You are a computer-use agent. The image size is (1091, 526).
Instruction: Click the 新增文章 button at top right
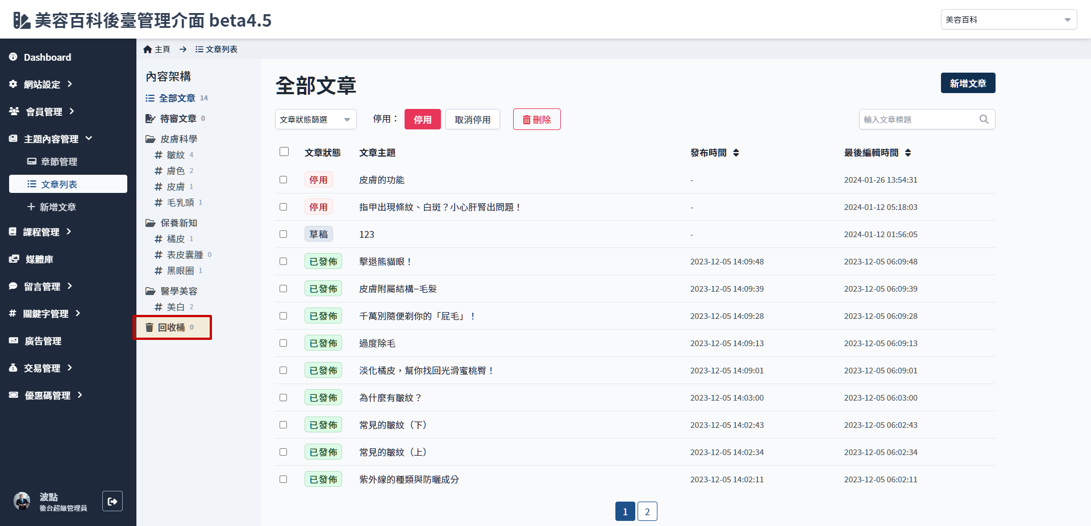coord(968,83)
